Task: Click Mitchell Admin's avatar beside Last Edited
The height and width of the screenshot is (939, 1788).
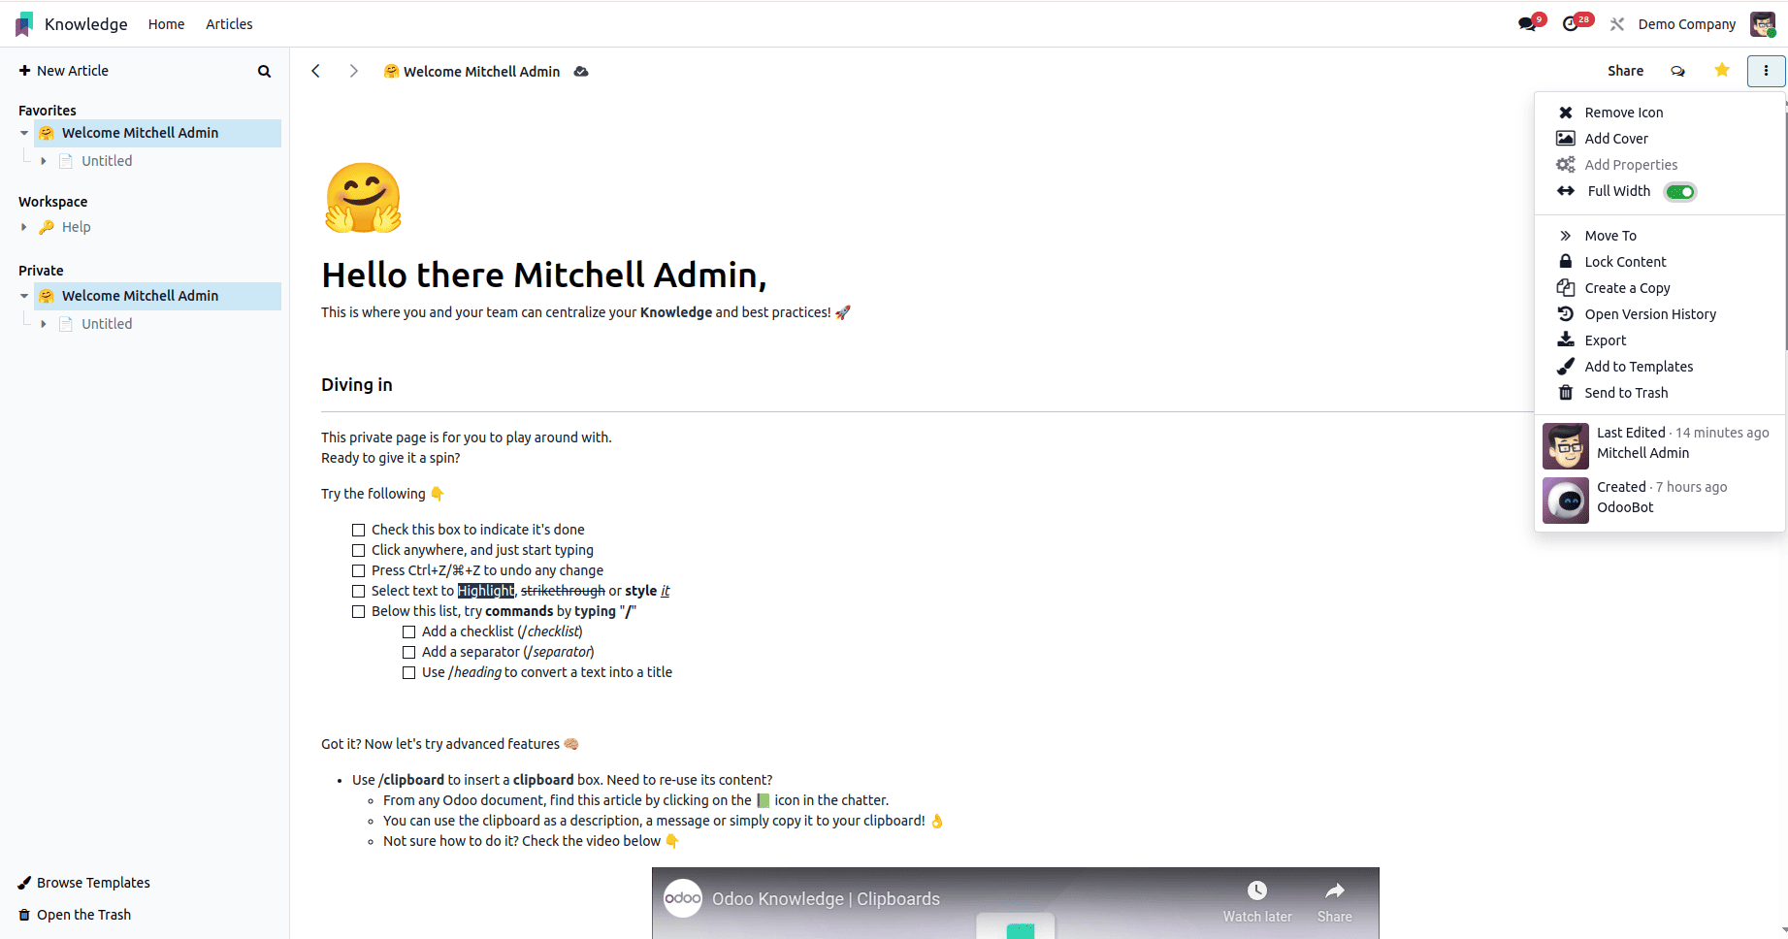Action: pyautogui.click(x=1566, y=446)
